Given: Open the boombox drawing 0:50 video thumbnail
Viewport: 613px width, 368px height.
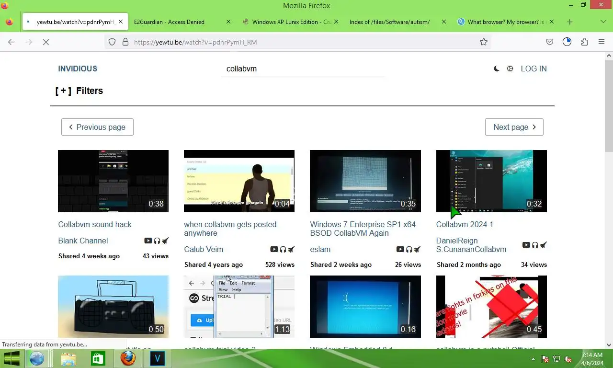Looking at the screenshot, I should tap(113, 307).
